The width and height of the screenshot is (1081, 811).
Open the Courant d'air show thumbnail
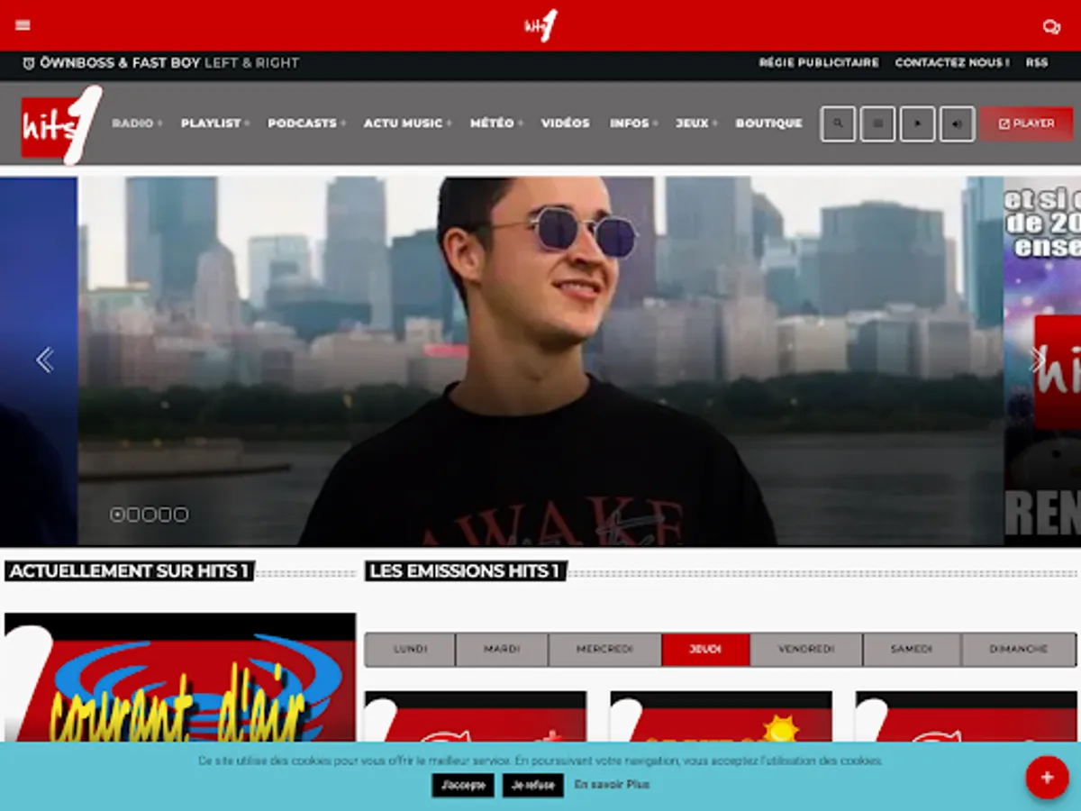tap(180, 678)
